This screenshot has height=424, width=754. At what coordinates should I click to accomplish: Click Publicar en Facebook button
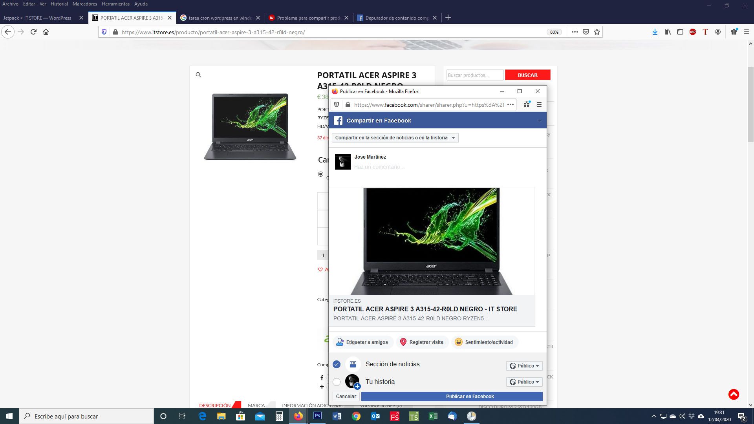pos(452,397)
